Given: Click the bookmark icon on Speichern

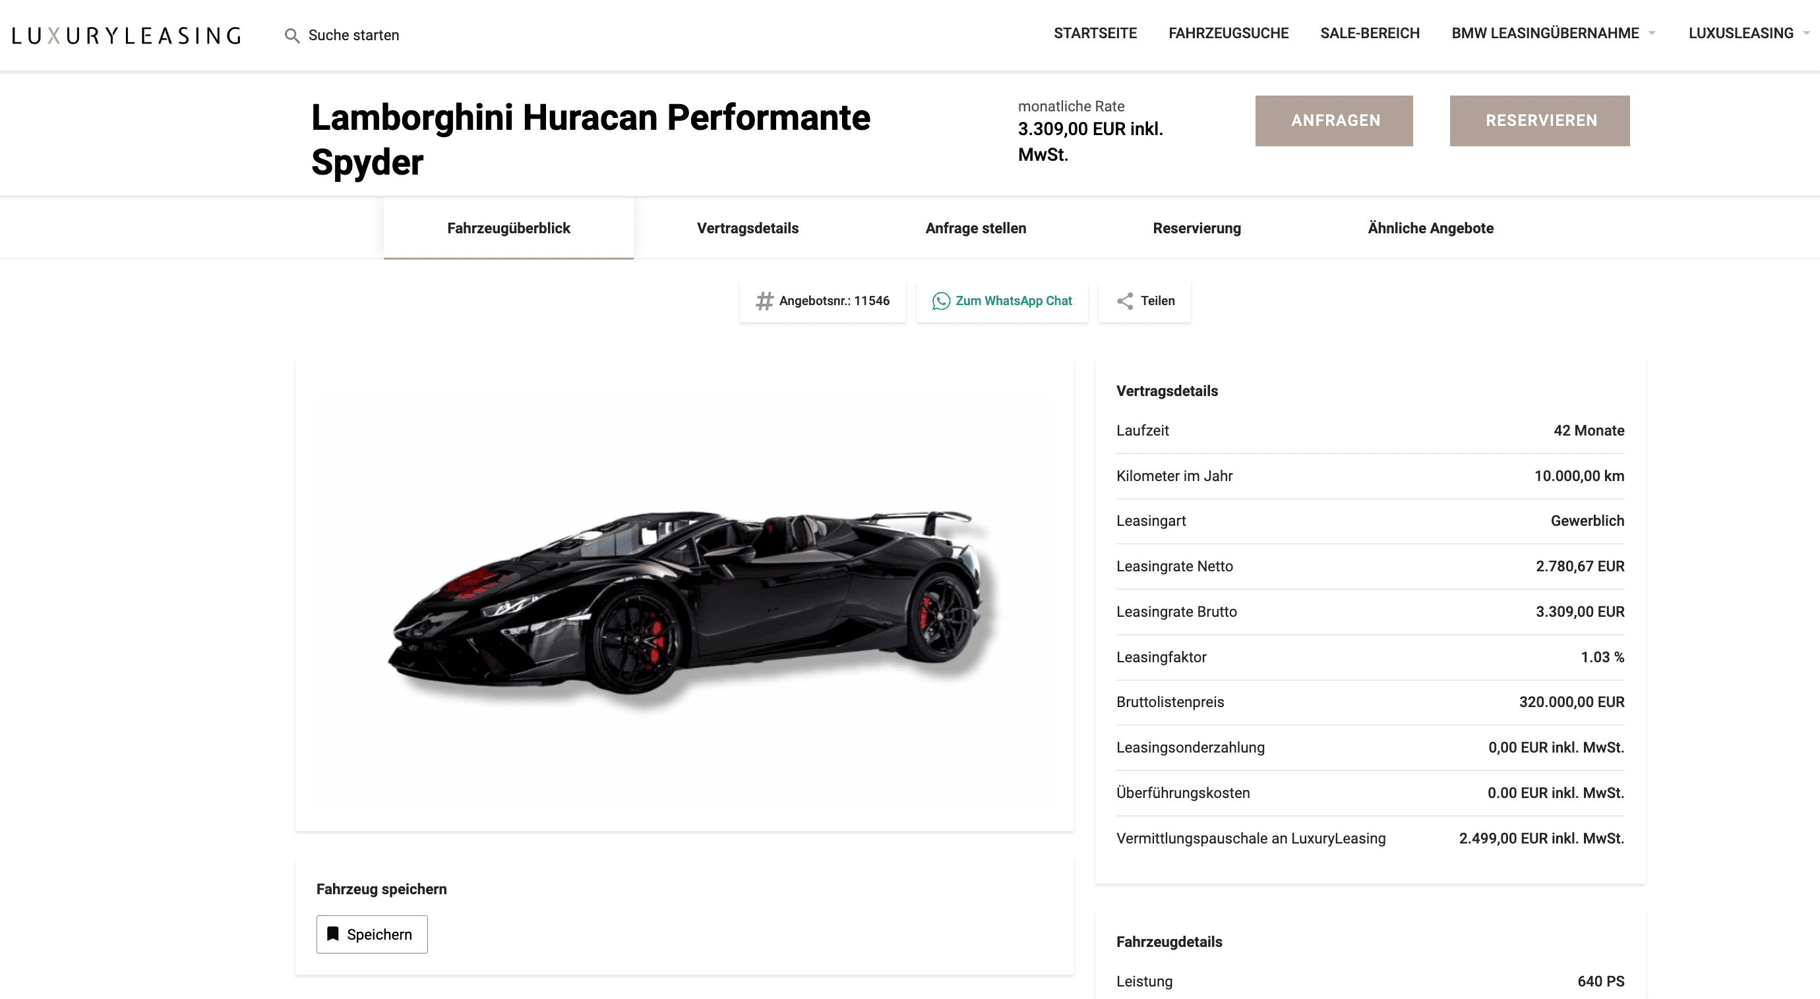Looking at the screenshot, I should pos(333,934).
